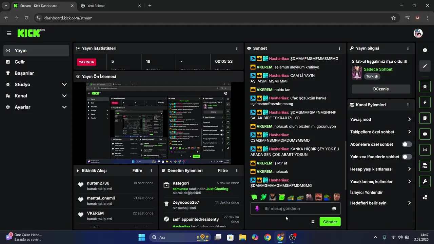This screenshot has width=434, height=244.
Task: Click the chat panel scrollbar
Action: pyautogui.click(x=346, y=165)
